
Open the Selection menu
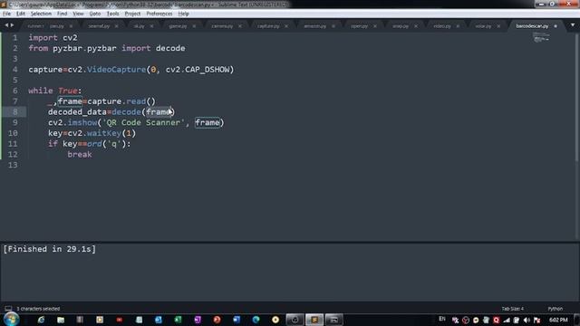41,14
